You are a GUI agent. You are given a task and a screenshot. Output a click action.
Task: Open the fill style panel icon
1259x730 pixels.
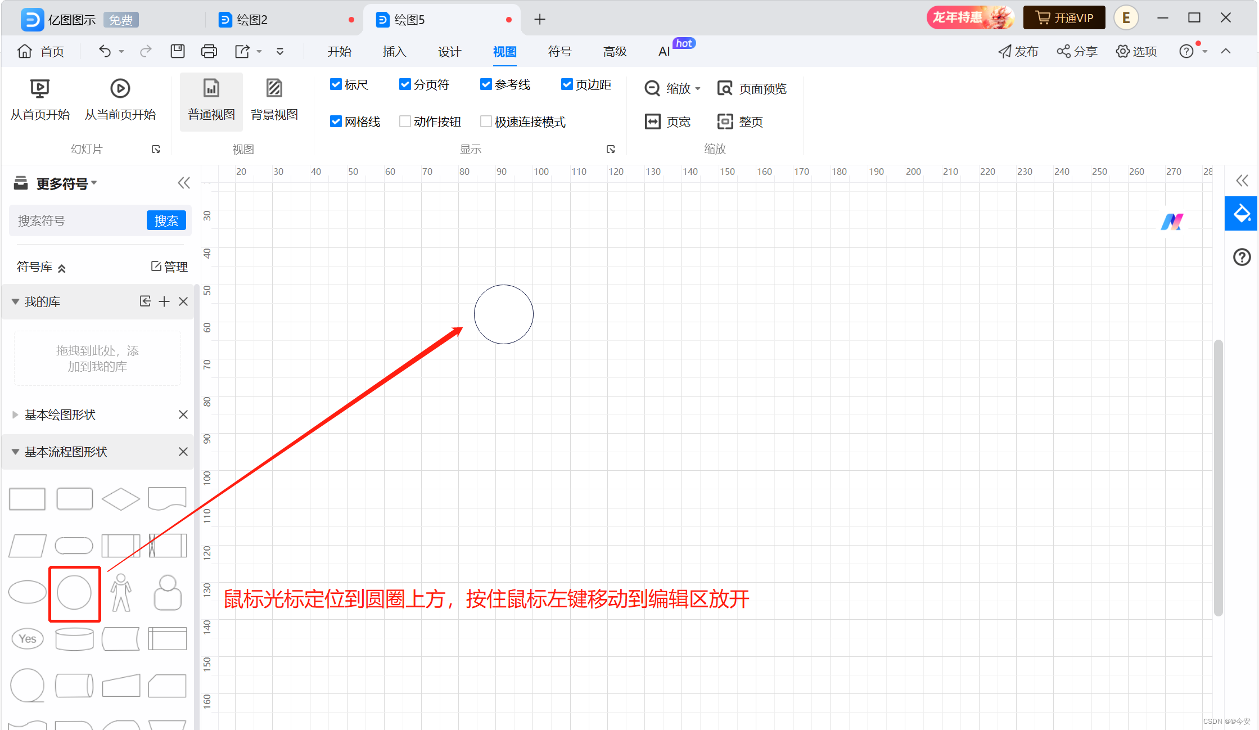click(1242, 213)
